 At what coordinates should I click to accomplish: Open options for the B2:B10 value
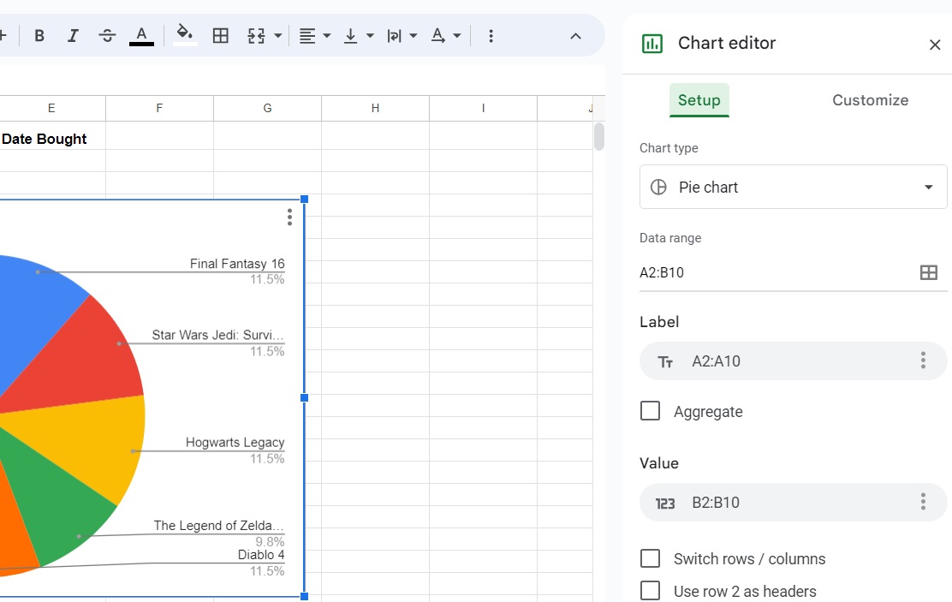click(x=923, y=502)
